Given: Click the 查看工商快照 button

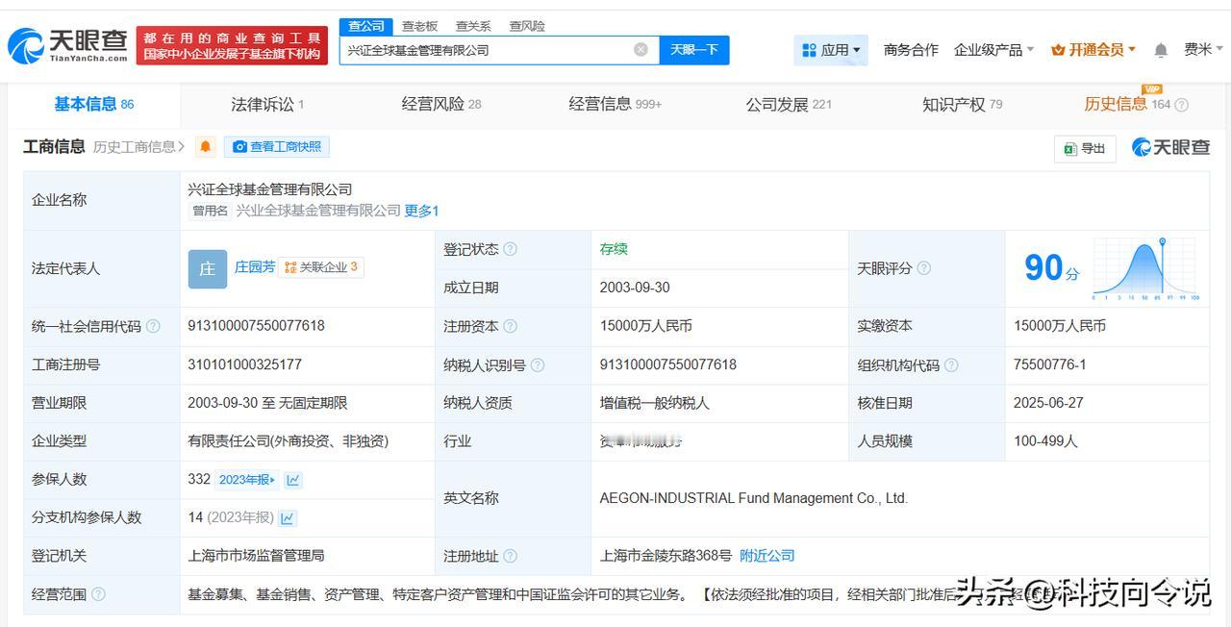Looking at the screenshot, I should pyautogui.click(x=277, y=146).
